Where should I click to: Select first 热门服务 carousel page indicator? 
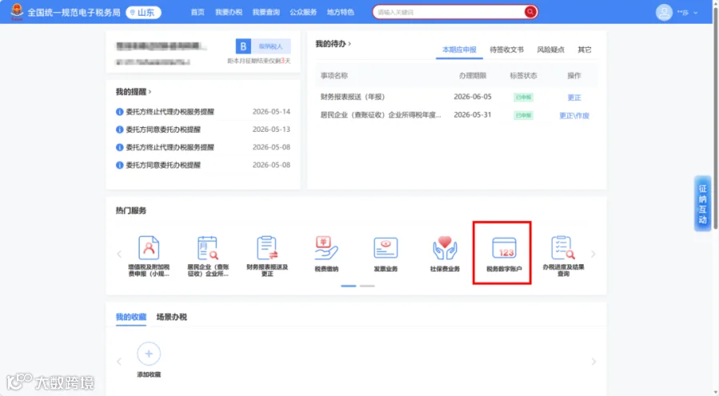click(x=348, y=286)
